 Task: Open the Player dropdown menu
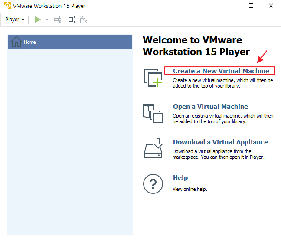coord(15,20)
